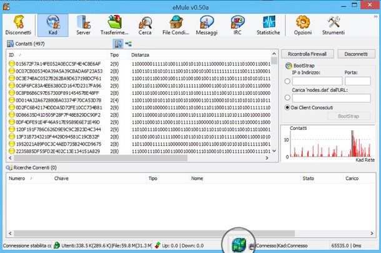Click the Disconnetti button in Kad panel
Image resolution: width=381 pixels, height=253 pixels.
pos(356,54)
